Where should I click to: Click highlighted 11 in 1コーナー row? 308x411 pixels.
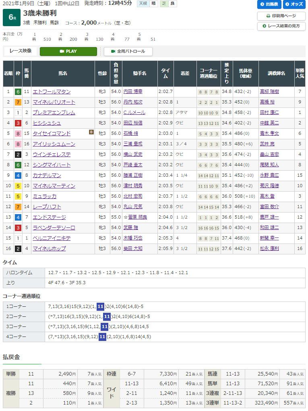tap(100, 307)
